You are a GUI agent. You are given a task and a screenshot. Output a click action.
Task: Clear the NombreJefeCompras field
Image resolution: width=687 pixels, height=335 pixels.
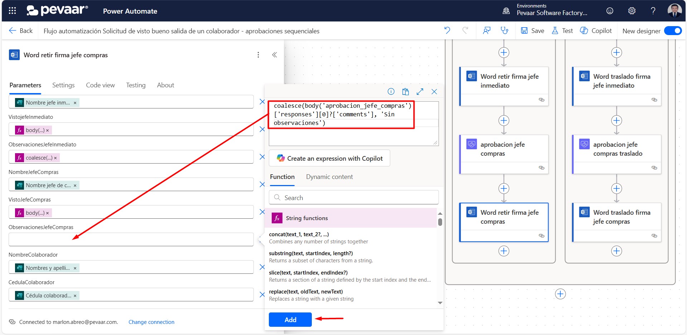click(x=262, y=184)
